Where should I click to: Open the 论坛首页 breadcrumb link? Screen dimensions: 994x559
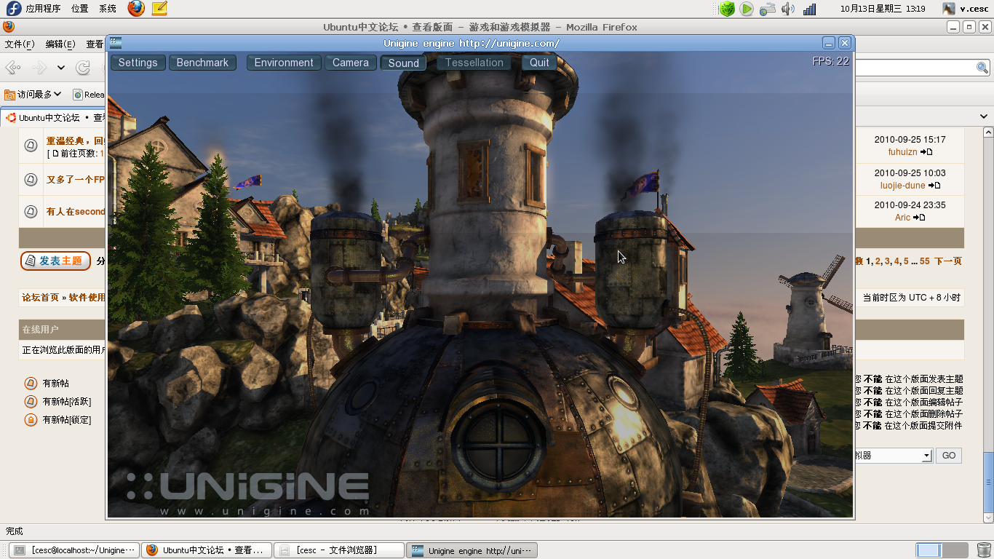click(x=40, y=297)
